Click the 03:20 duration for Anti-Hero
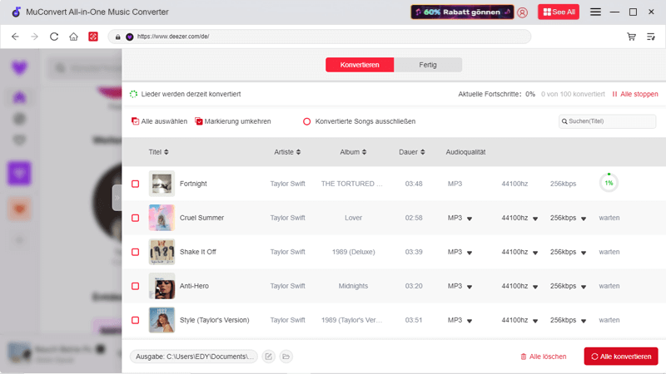666x374 pixels. 414,286
